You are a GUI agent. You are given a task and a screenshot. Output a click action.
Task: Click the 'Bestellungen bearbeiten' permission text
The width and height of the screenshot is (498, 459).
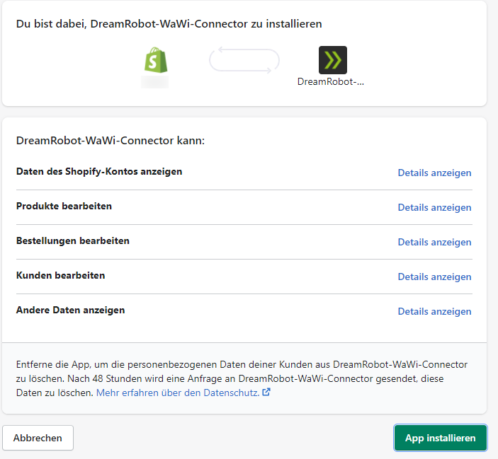tap(73, 240)
